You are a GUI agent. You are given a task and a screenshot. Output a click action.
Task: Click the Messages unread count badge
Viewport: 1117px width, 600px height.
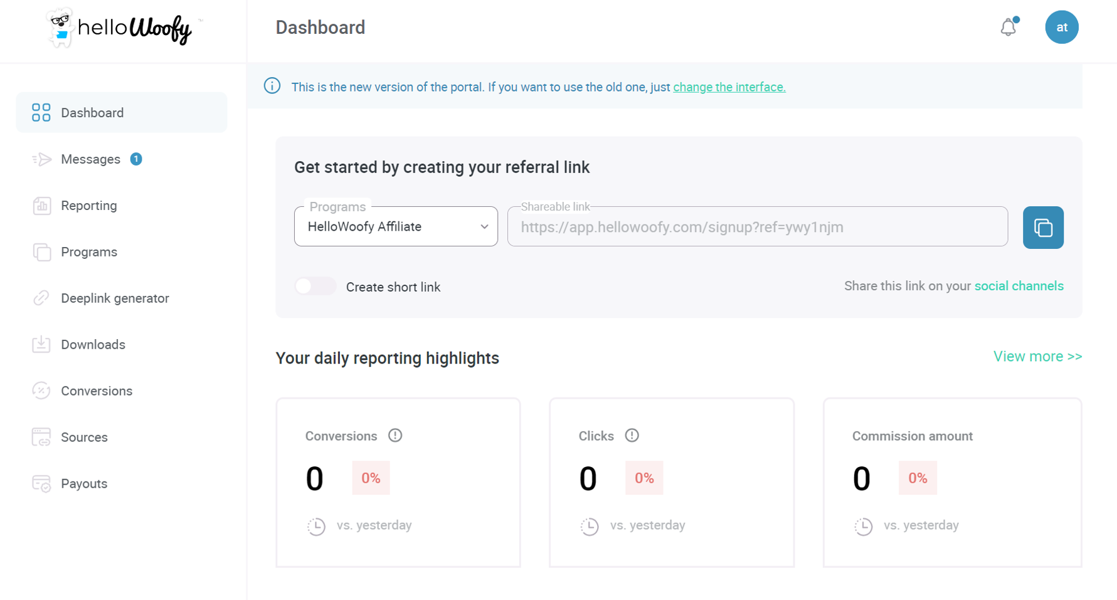[136, 159]
